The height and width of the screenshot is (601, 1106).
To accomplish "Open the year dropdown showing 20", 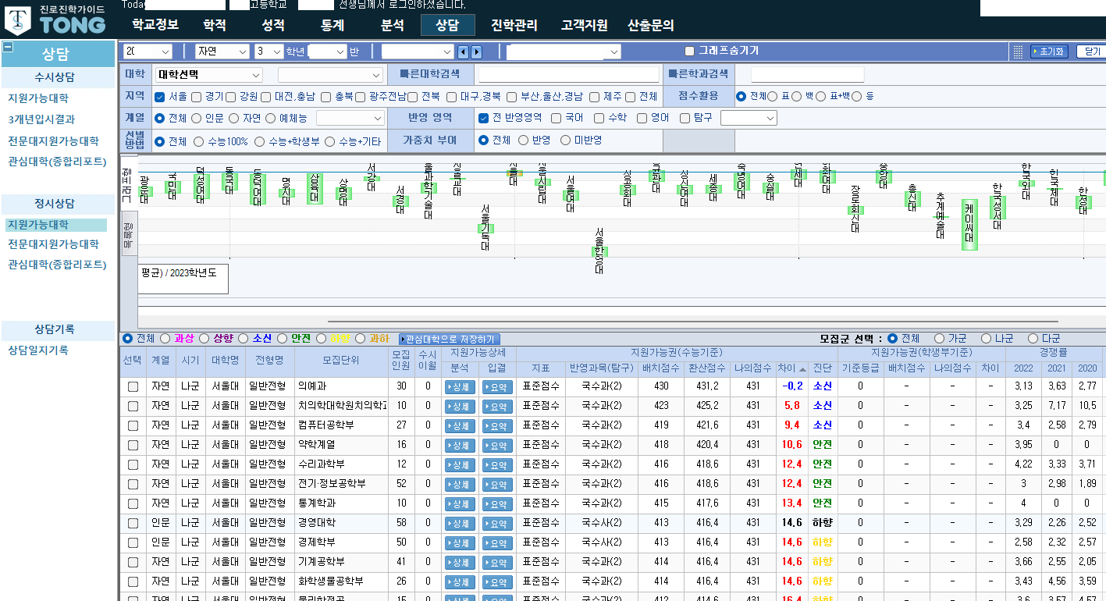I will pyautogui.click(x=148, y=52).
